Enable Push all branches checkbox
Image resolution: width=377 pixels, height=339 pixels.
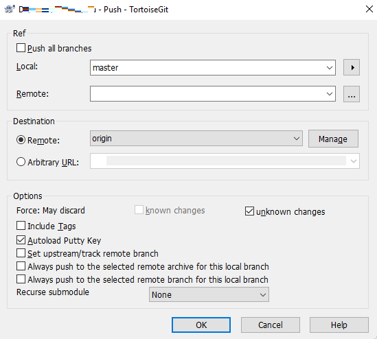(21, 48)
